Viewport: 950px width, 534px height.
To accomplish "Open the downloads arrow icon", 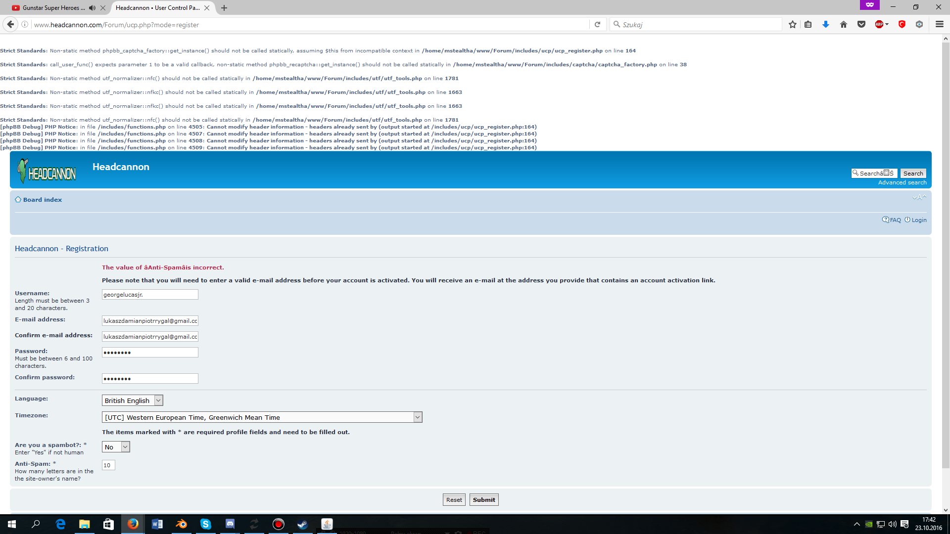I will (826, 24).
